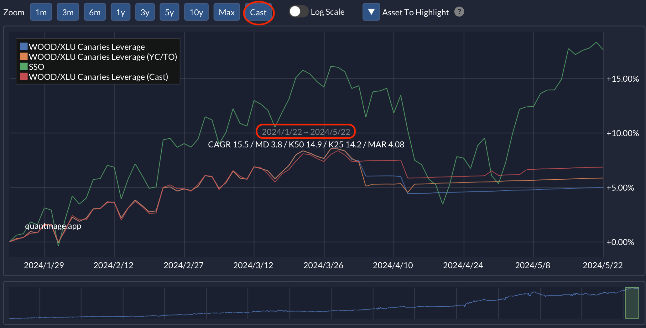The height and width of the screenshot is (328, 646).
Task: Click blue swatch for WOOD/XLU Canaries Leverage
Action: 24,46
